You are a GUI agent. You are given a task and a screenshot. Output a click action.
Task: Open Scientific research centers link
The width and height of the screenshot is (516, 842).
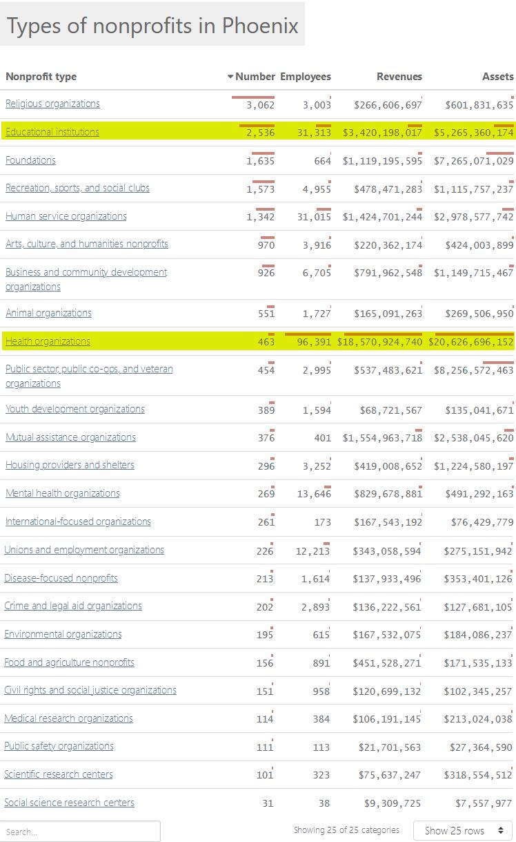[59, 774]
